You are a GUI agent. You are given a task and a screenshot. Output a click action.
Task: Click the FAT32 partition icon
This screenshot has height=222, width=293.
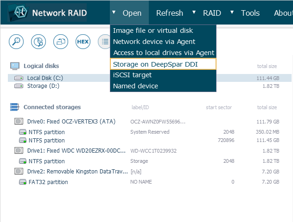[x=22, y=182]
